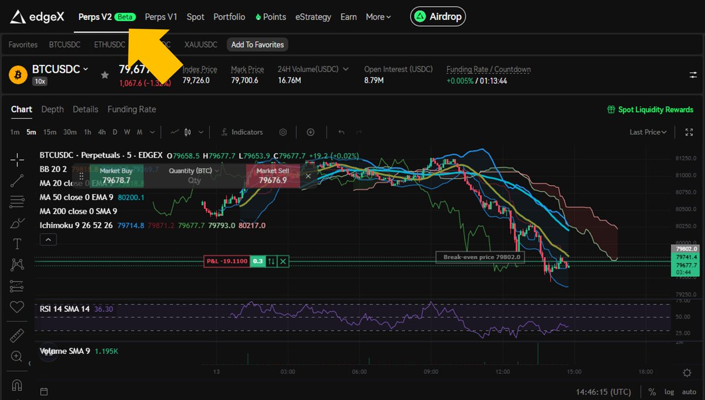Open the Quantity (BTC) unit dropdown
705x400 pixels.
[194, 170]
